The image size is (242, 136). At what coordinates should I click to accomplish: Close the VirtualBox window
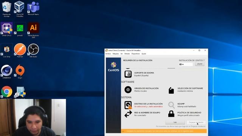[x=205, y=50]
